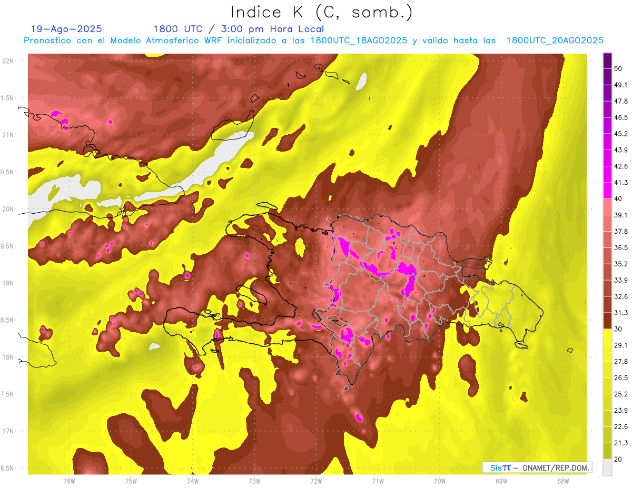632x488 pixels.
Task: Click the dark purple legend swatch above 50
Action: (x=607, y=61)
